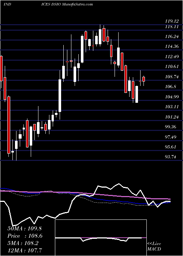Image resolution: width=183 pixels, height=256 pixels.
Task: Click the 114.36 price axis label
Action: click(x=172, y=47)
